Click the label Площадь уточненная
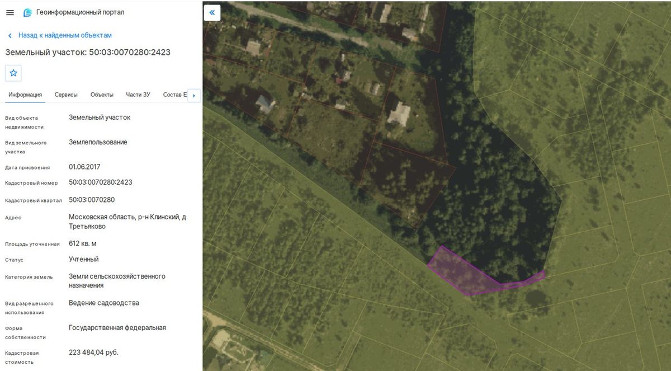 tap(32, 245)
